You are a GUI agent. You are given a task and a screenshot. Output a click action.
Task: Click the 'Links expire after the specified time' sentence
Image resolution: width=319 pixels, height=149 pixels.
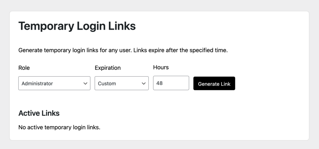click(181, 50)
